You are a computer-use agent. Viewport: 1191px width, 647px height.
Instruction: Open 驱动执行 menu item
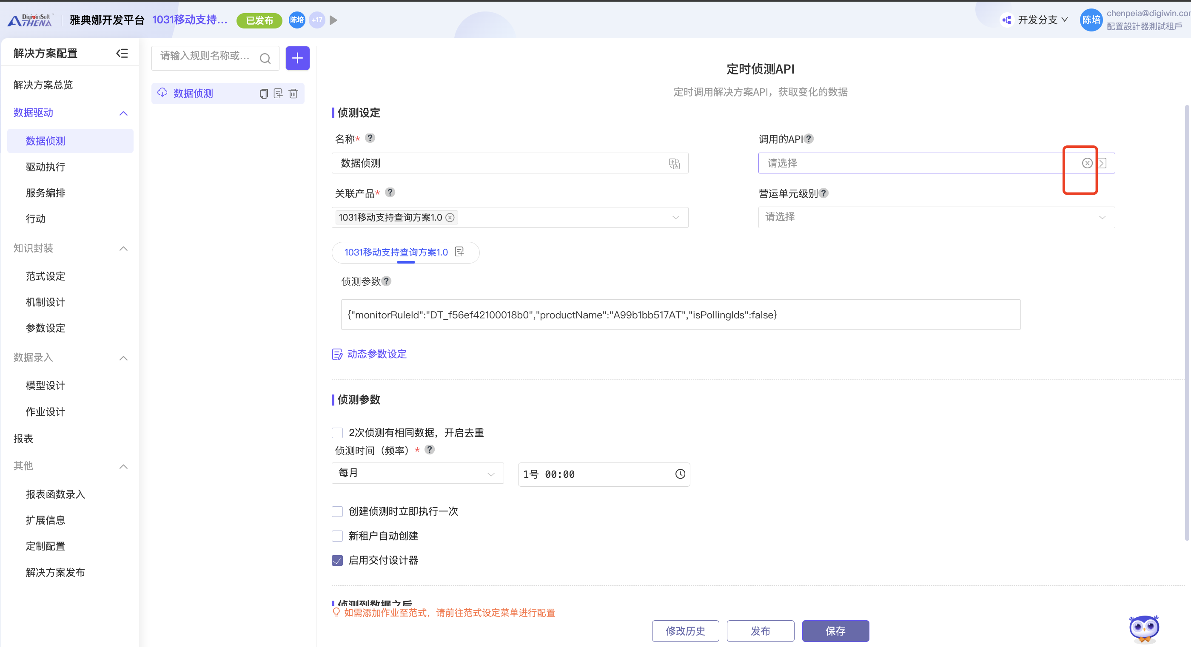pos(46,167)
